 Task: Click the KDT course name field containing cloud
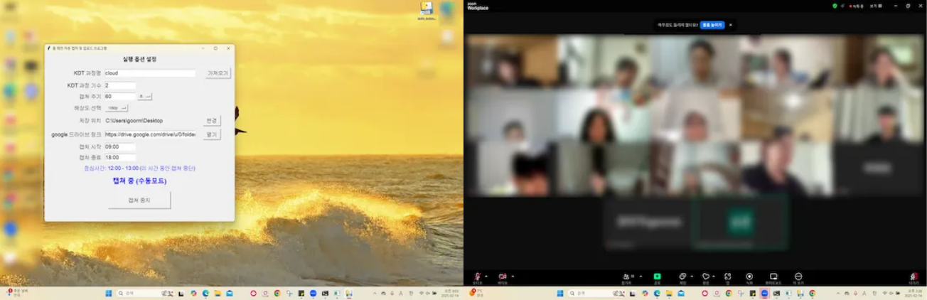[149, 73]
